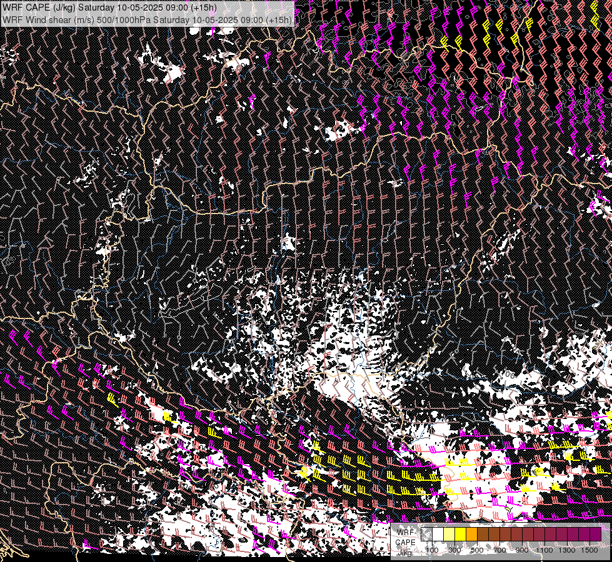612x562 pixels.
Task: Click the J/kg unit label in legend
Action: (404, 553)
